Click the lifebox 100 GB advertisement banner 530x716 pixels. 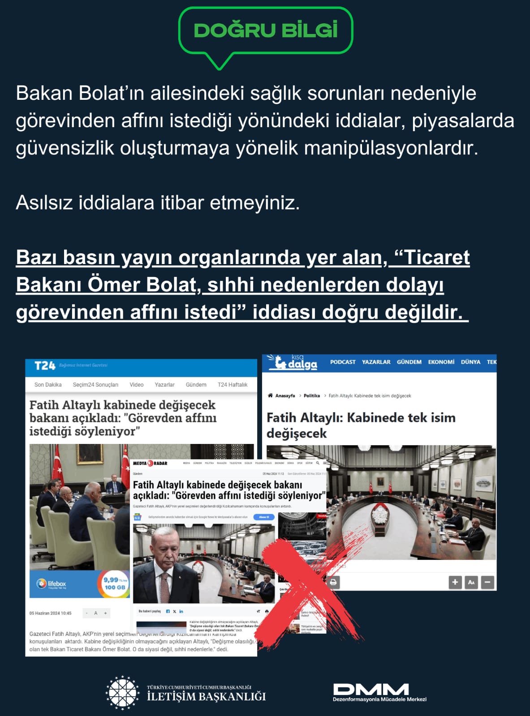[80, 584]
